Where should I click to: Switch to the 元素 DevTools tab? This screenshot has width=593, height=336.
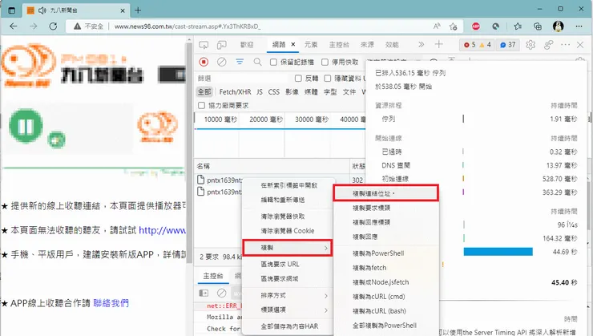coord(311,45)
